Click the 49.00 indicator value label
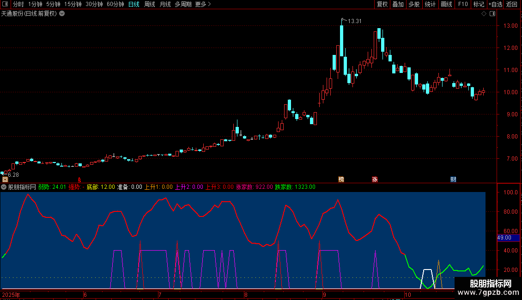Screen dimensions: 522x300 [x=504, y=238]
